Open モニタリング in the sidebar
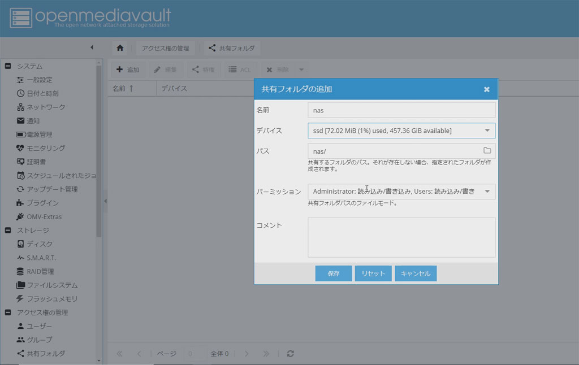 point(46,148)
